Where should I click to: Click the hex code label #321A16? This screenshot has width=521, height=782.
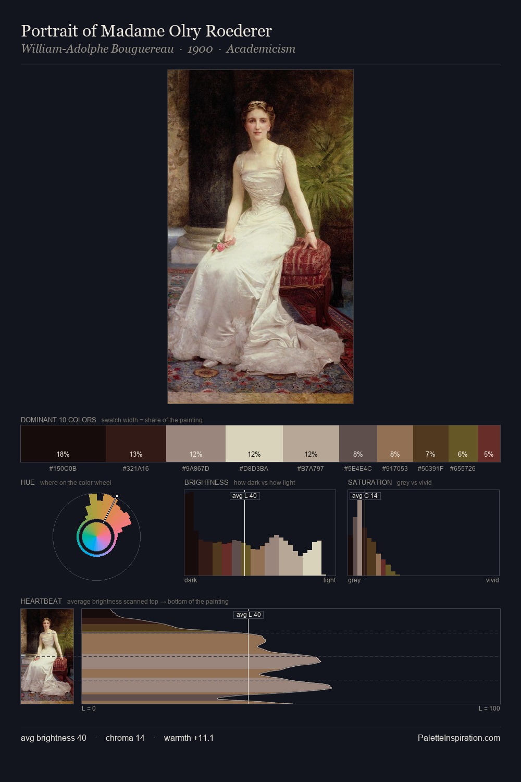(136, 469)
